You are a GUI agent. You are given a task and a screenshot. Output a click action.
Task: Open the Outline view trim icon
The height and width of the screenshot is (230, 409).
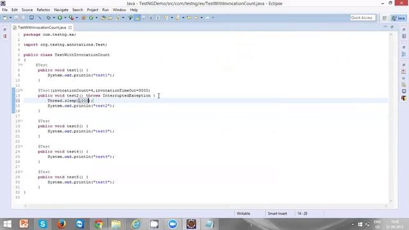click(x=404, y=54)
